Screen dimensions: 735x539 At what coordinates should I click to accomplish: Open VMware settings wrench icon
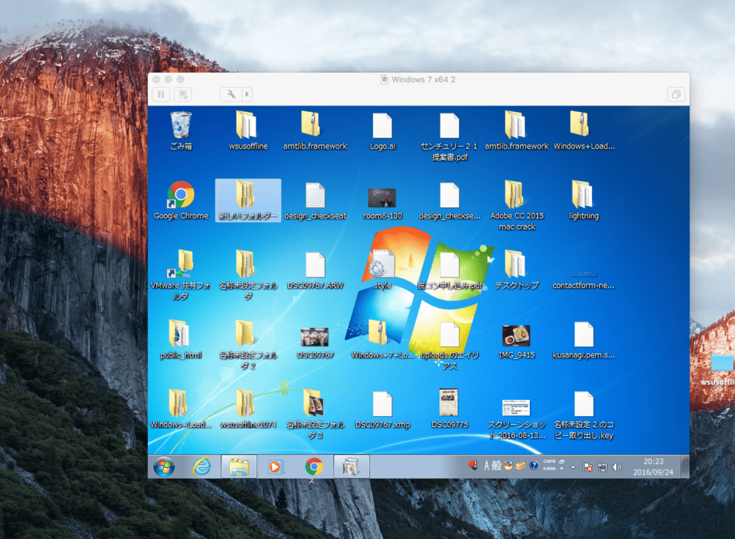[231, 94]
